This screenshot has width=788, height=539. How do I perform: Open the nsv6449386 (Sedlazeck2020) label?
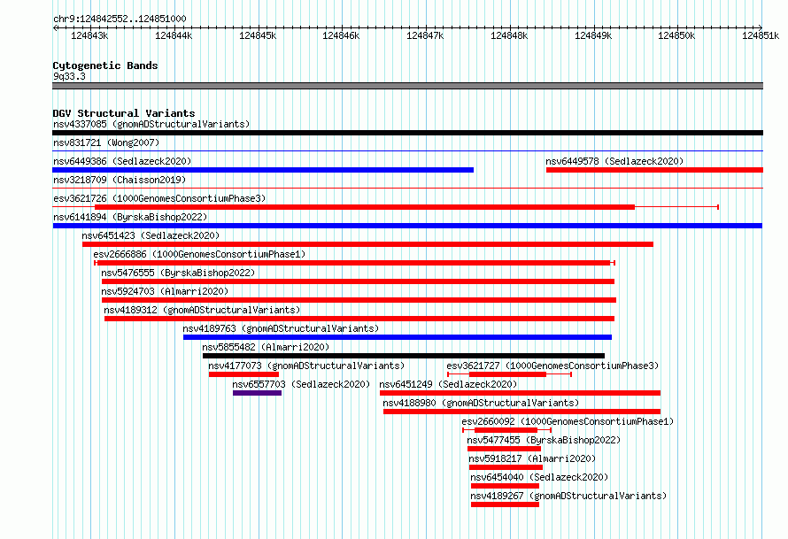[122, 161]
